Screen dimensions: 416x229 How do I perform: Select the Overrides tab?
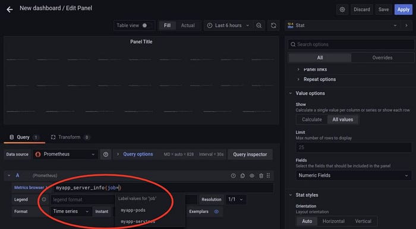point(382,58)
